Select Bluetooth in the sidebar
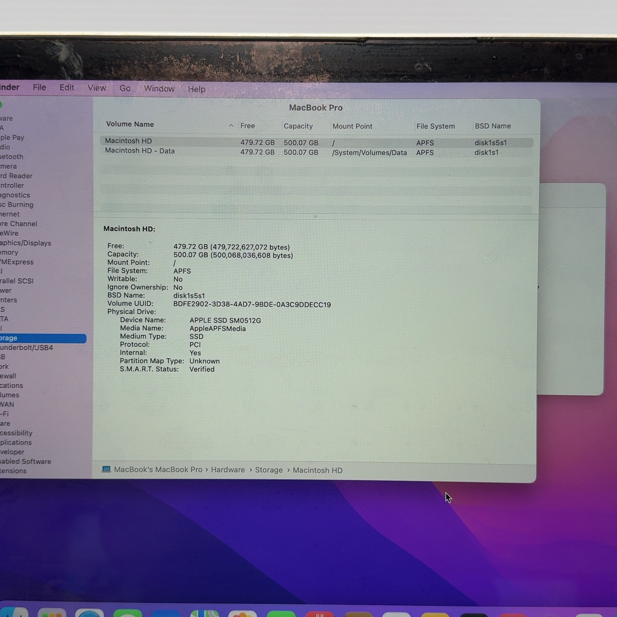Screen dimensions: 617x617 pos(12,157)
